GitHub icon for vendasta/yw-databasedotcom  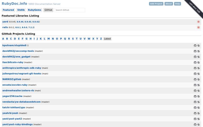point(195,102)
